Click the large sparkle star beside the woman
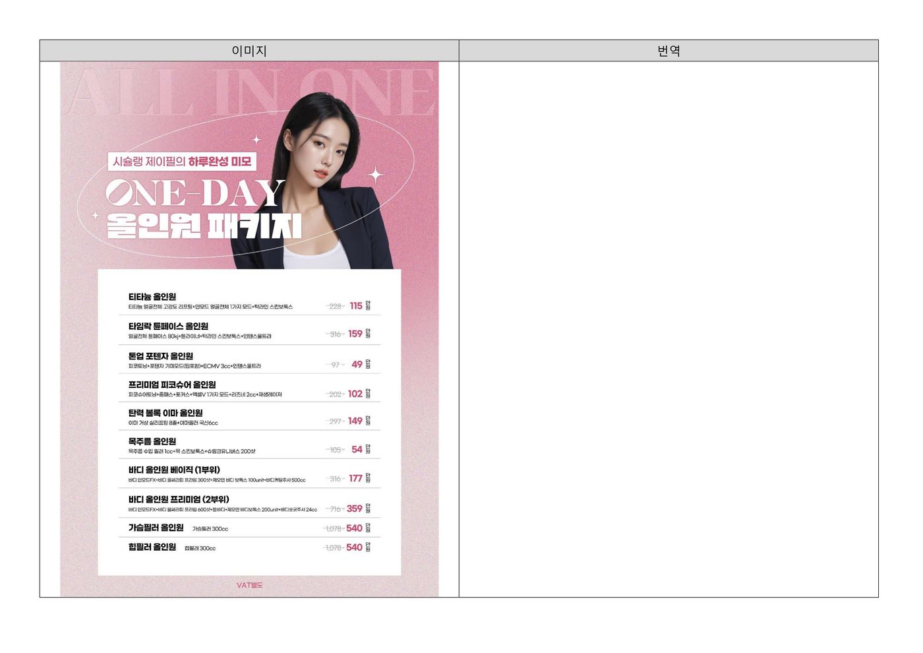 (375, 175)
